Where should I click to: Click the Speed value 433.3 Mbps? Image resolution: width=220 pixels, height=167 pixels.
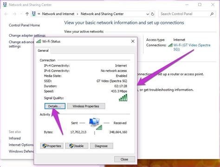coord(119,91)
